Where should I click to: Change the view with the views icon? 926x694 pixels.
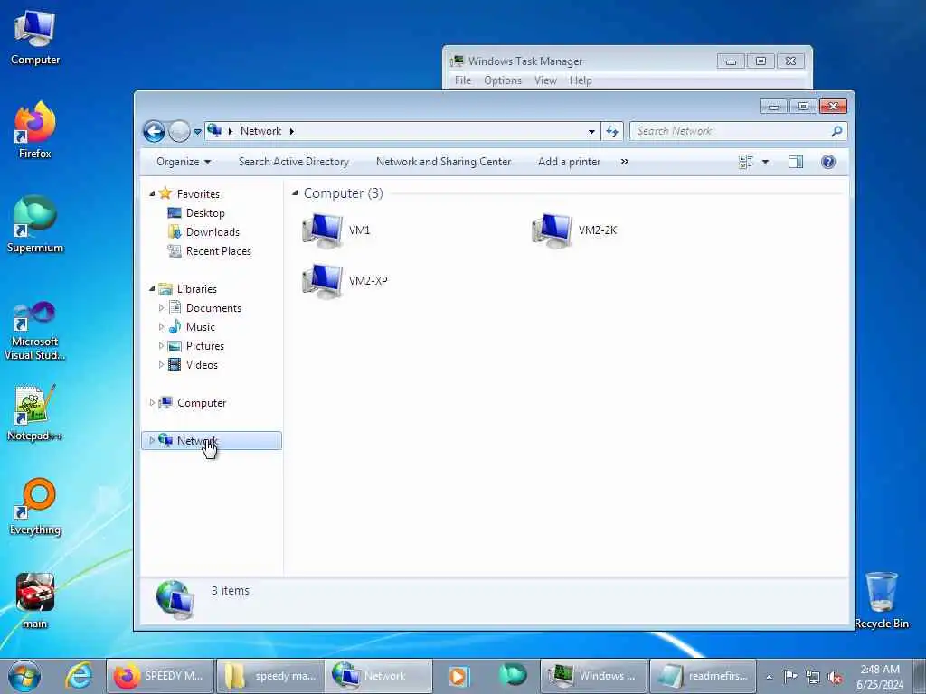click(746, 162)
